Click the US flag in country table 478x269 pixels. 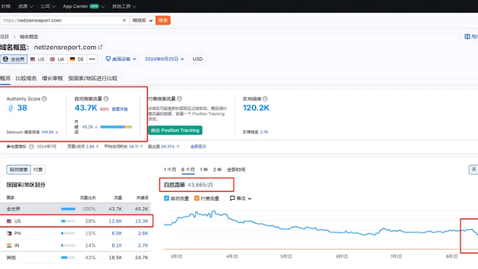pyautogui.click(x=9, y=221)
